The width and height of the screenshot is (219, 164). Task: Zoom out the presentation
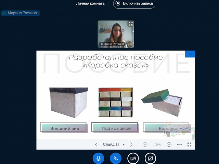coord(145,145)
